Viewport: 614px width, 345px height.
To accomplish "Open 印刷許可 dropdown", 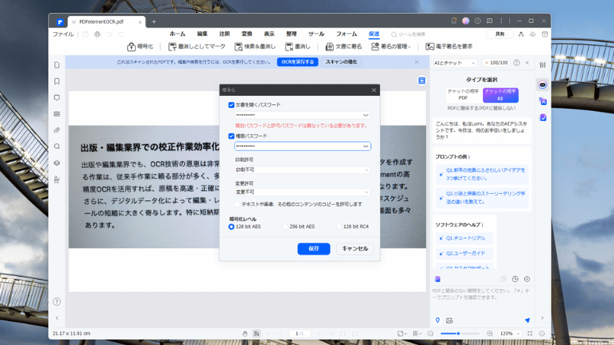I will point(302,169).
